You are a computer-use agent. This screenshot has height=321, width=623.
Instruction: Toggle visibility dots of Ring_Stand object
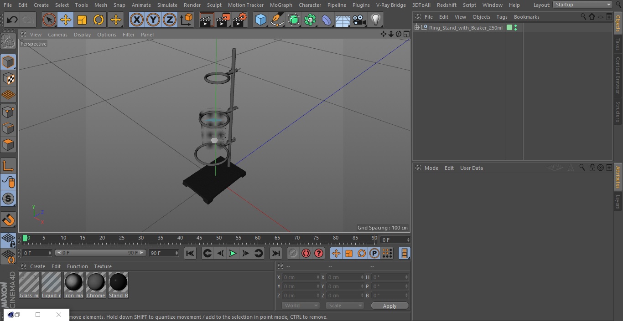(515, 28)
